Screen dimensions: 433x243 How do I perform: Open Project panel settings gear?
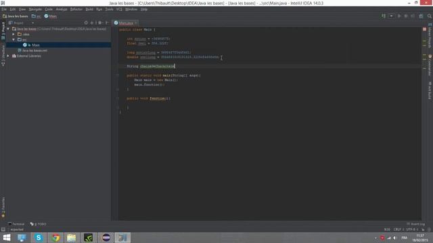pos(100,23)
